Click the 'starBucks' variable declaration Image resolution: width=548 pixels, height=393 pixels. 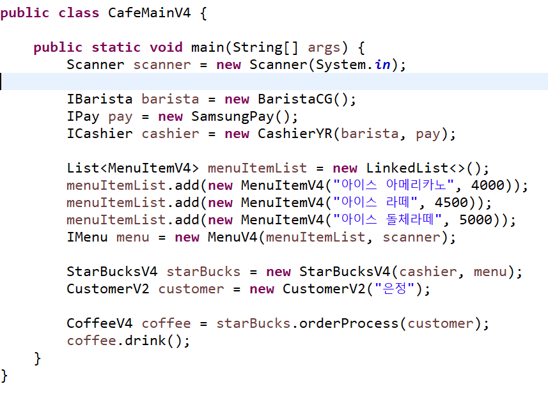click(x=203, y=272)
